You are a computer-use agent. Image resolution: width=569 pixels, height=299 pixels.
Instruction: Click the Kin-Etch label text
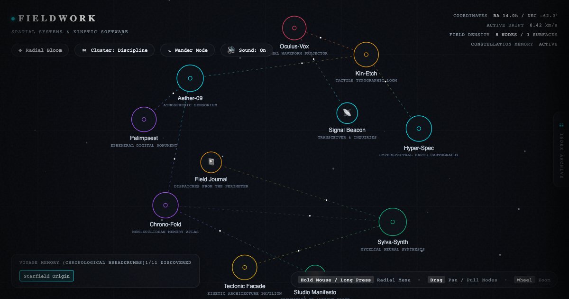click(x=366, y=74)
